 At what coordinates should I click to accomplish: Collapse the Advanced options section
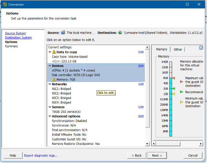[x=50, y=116]
